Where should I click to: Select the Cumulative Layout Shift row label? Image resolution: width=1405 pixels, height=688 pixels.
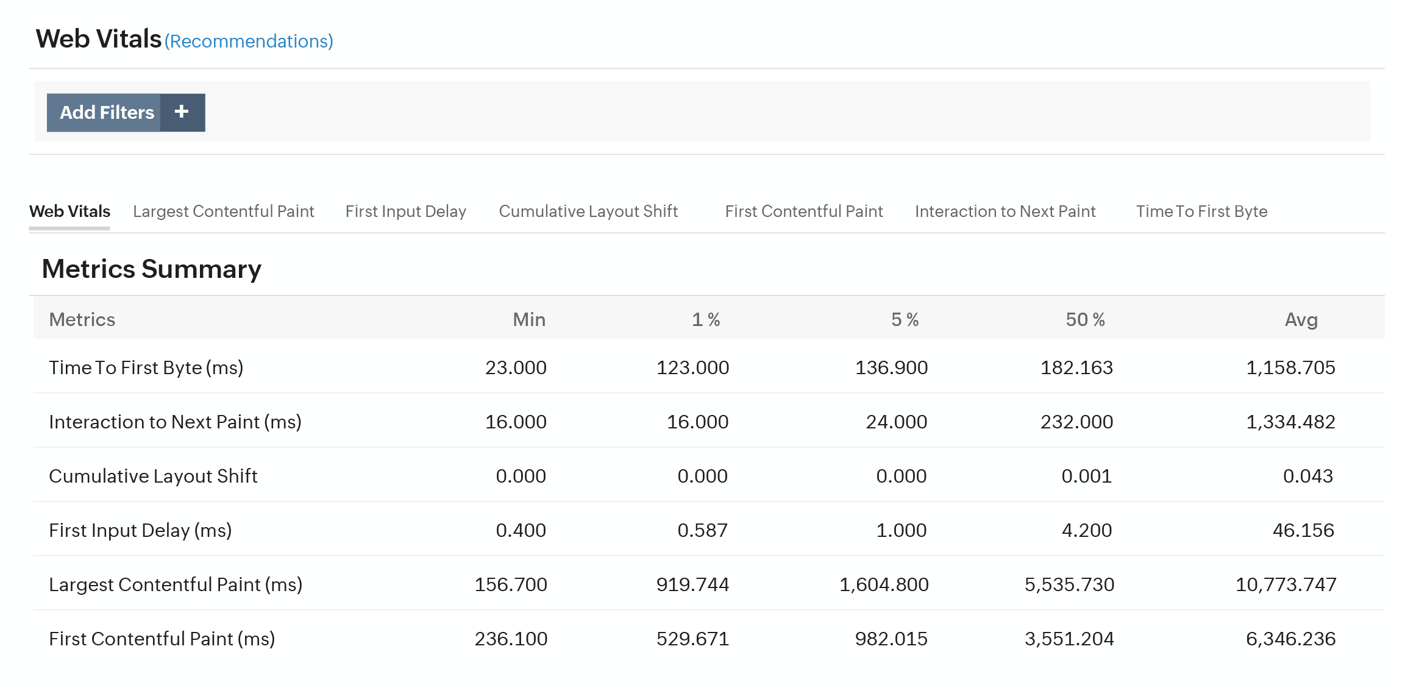point(154,476)
